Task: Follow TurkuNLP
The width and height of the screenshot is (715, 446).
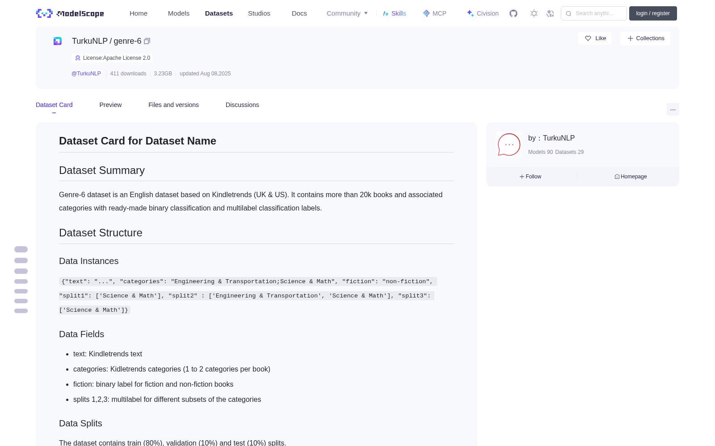Action: click(530, 177)
